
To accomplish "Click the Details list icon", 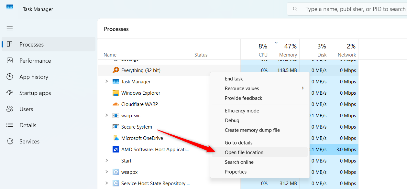I will (x=10, y=125).
